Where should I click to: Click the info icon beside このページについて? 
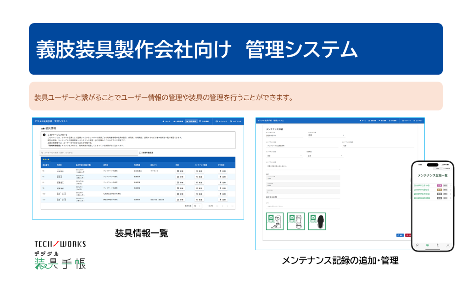[x=44, y=135]
